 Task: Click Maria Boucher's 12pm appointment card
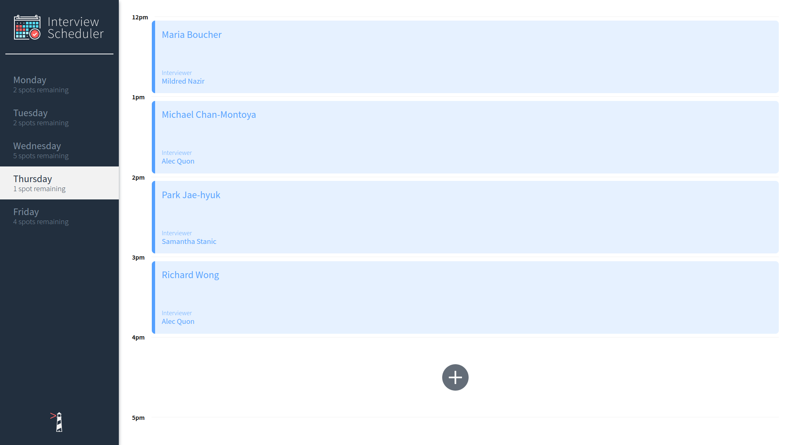(x=465, y=56)
